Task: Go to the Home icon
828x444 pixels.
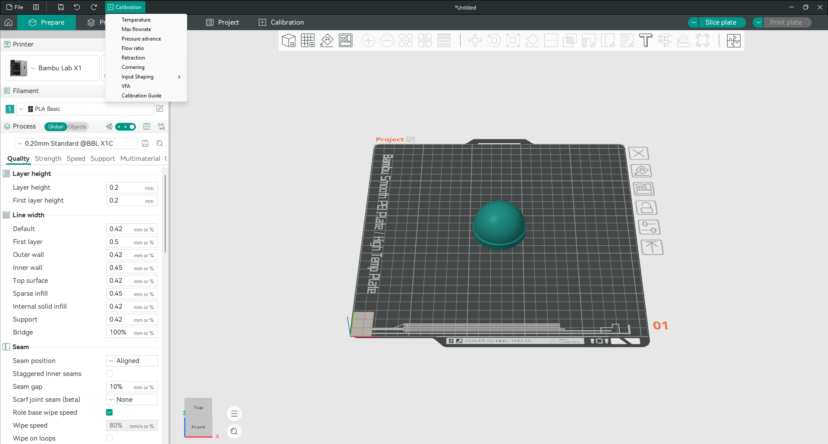Action: (9, 22)
